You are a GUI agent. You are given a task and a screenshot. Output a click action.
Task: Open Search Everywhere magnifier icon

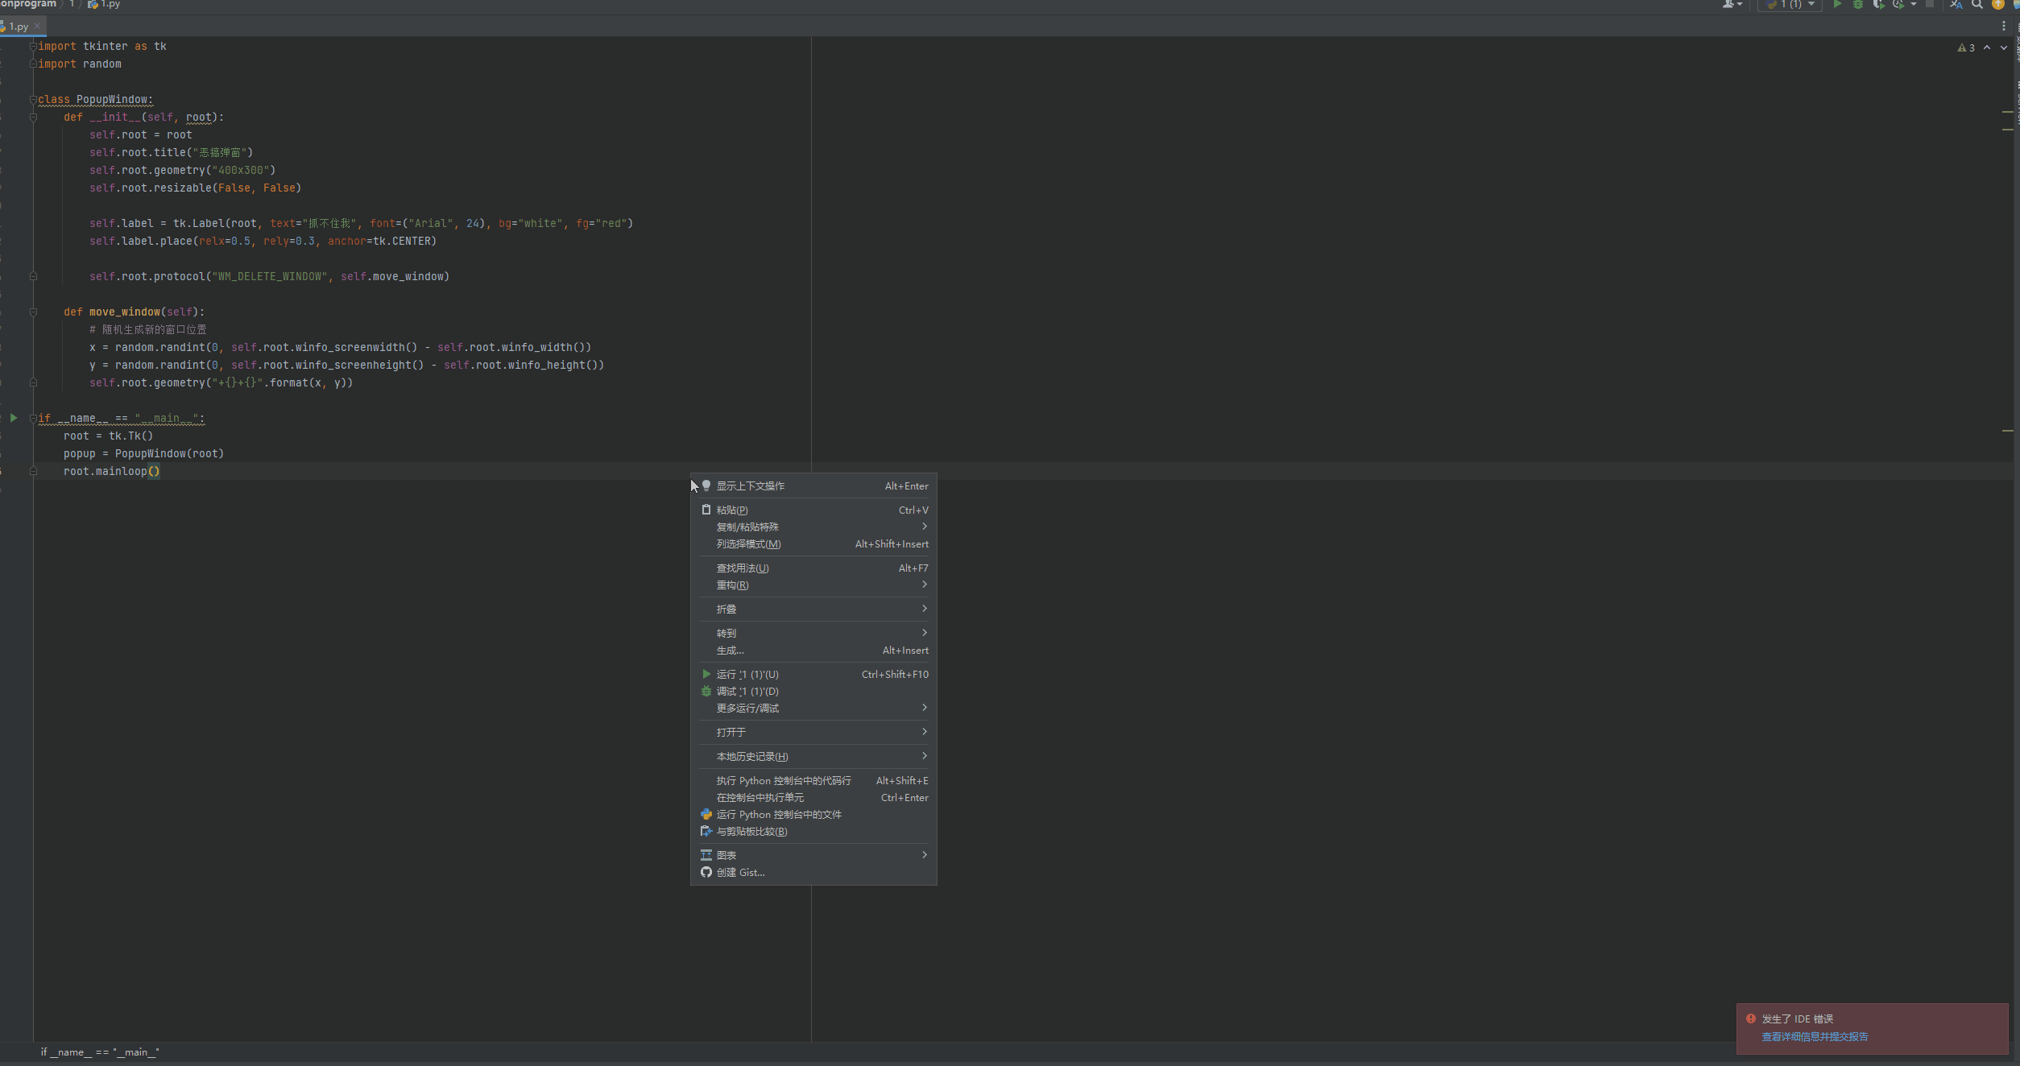pos(1977,4)
